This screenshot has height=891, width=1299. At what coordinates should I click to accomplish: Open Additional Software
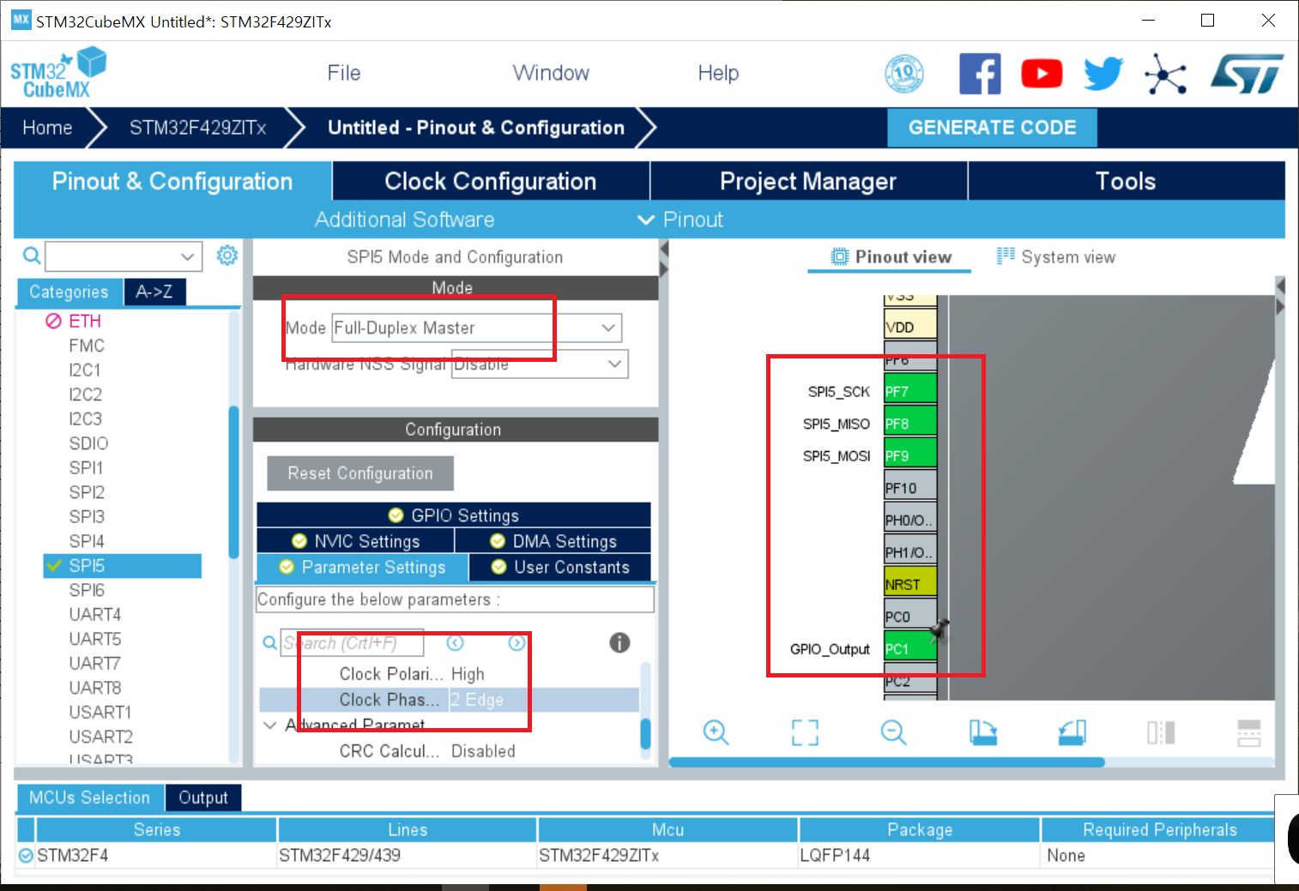(404, 220)
